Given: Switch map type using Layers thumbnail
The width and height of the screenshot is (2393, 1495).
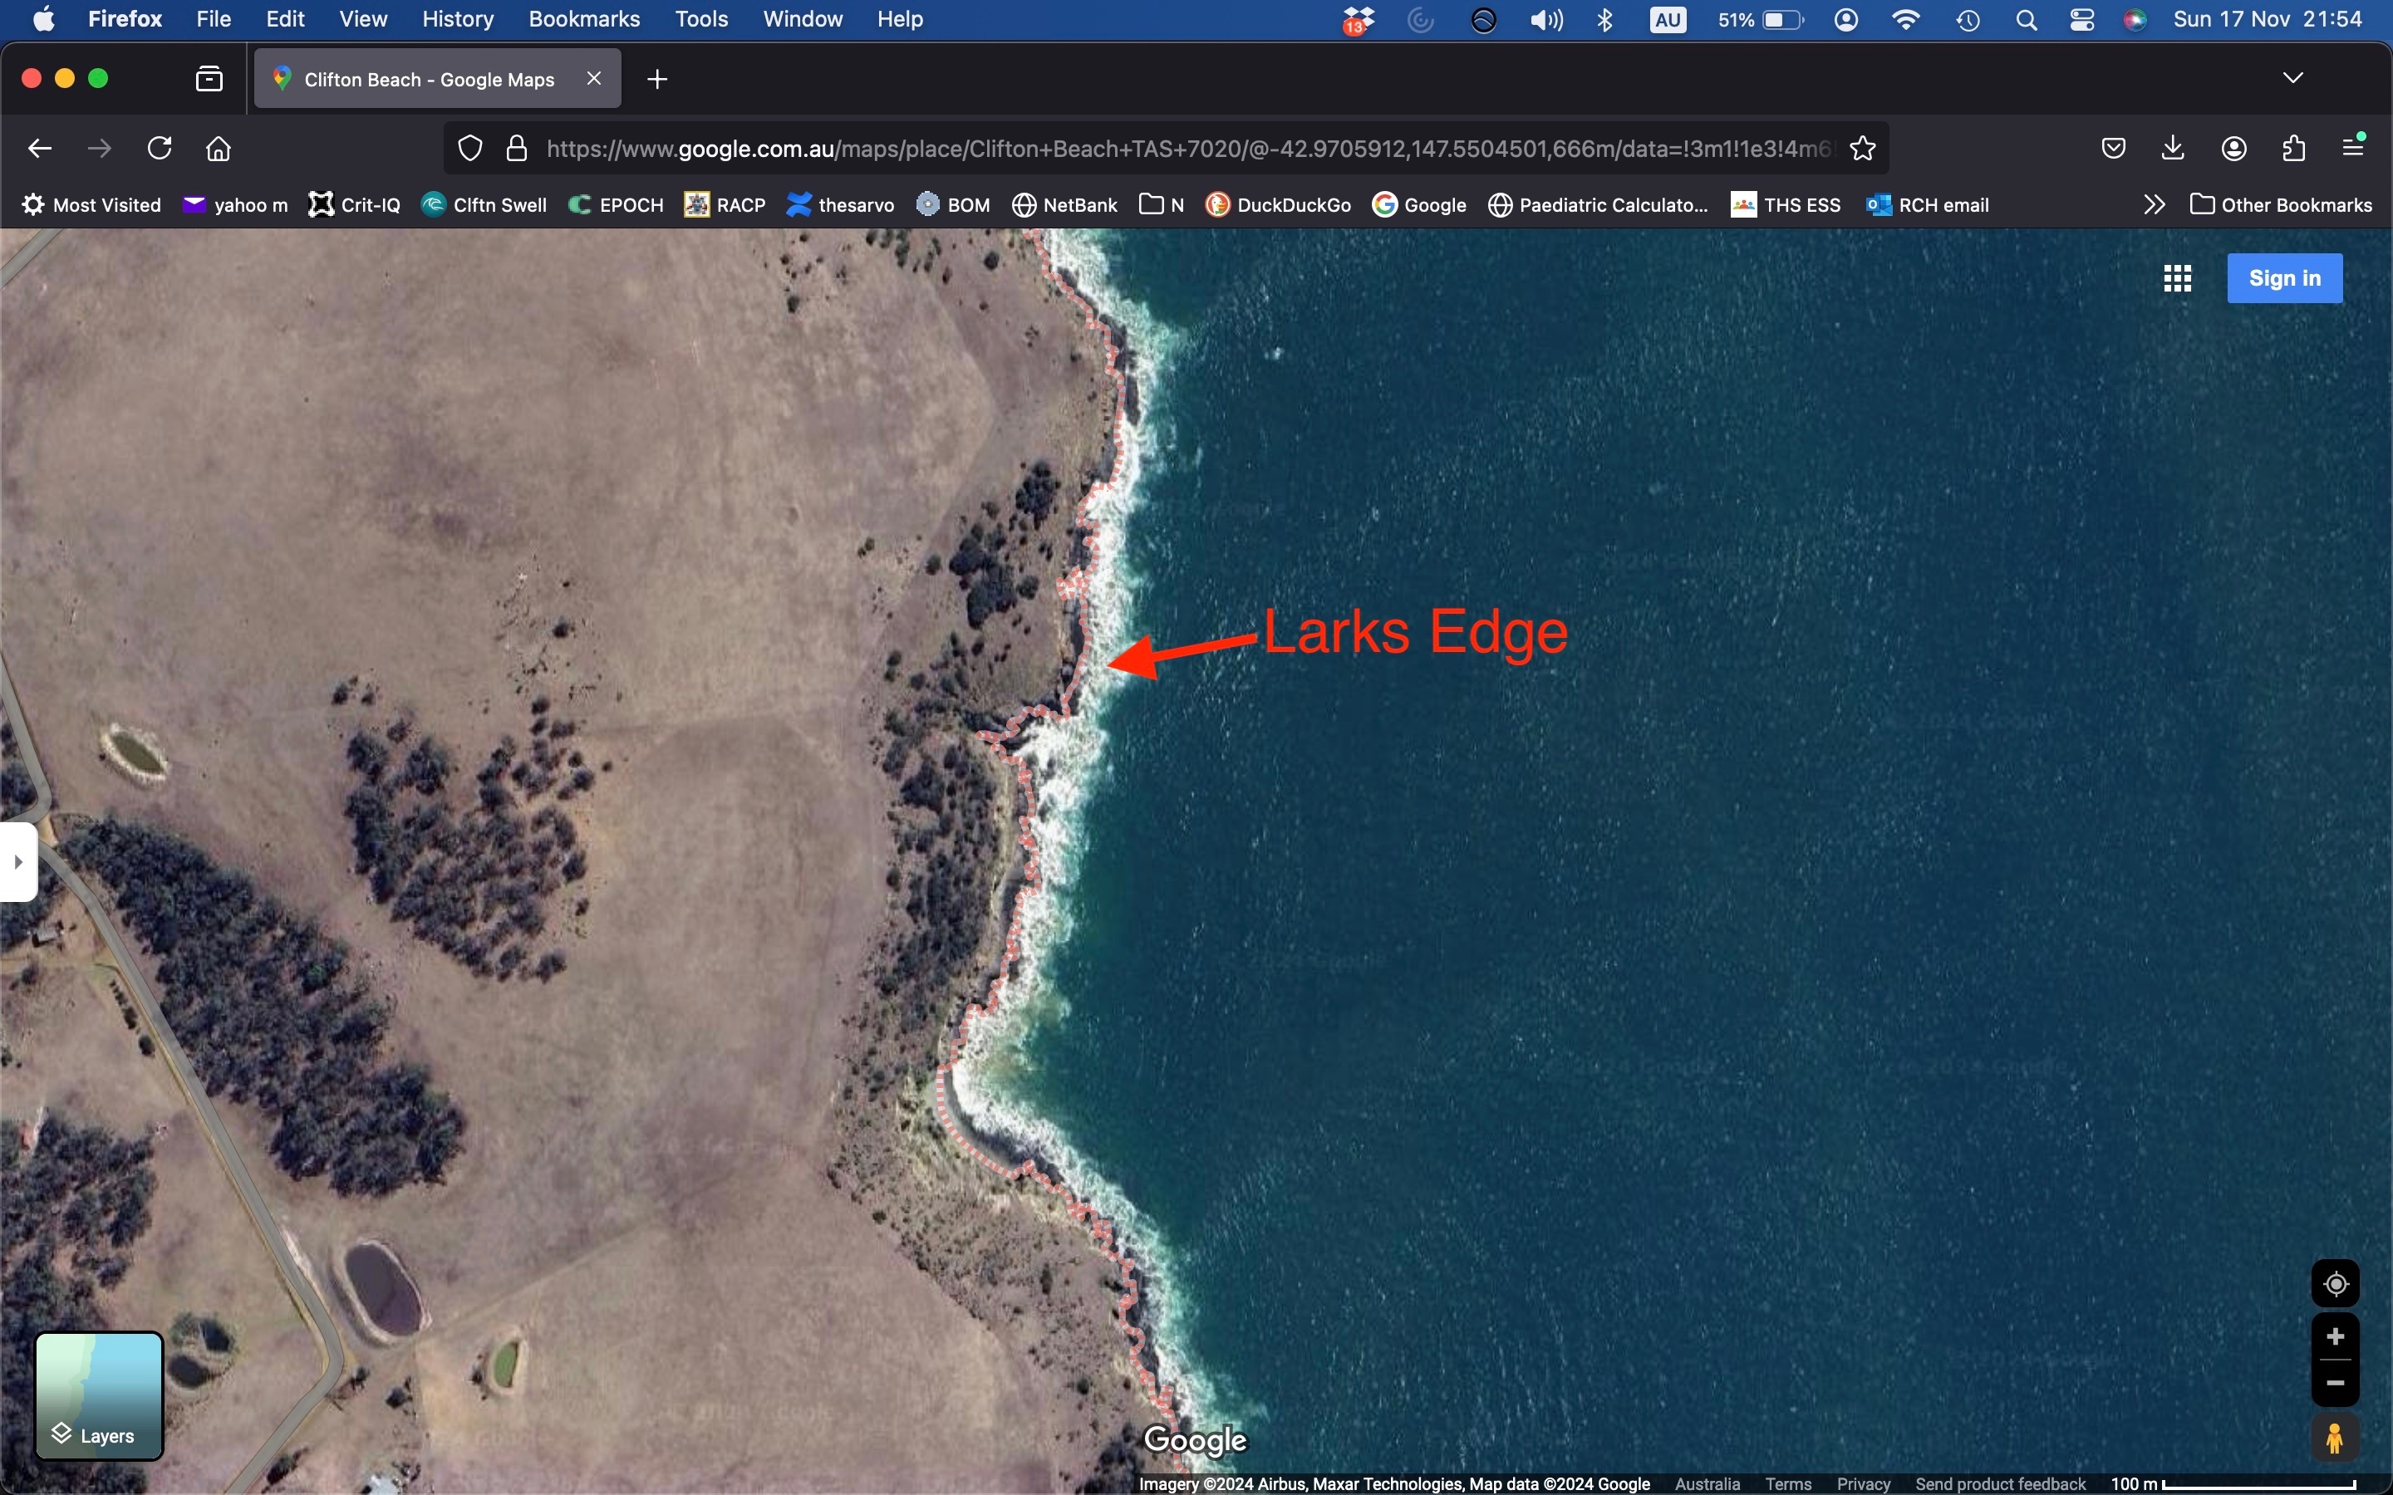Looking at the screenshot, I should point(99,1396).
